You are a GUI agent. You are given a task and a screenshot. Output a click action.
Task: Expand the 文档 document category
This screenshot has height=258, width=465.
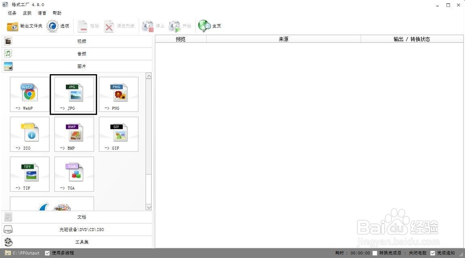click(77, 217)
